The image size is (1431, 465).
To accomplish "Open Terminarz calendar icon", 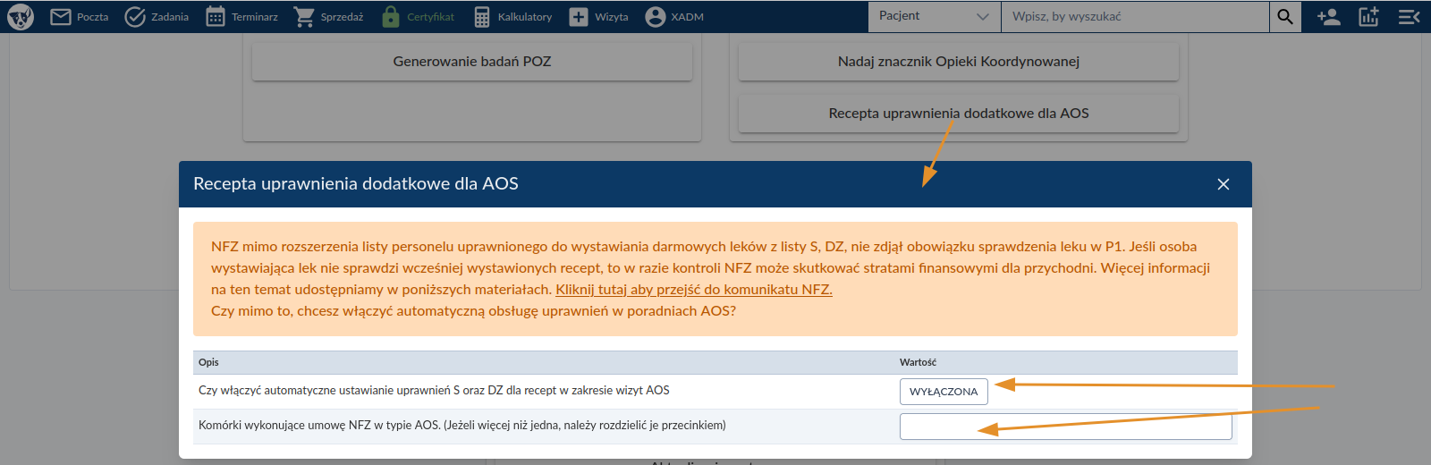I will 216,17.
